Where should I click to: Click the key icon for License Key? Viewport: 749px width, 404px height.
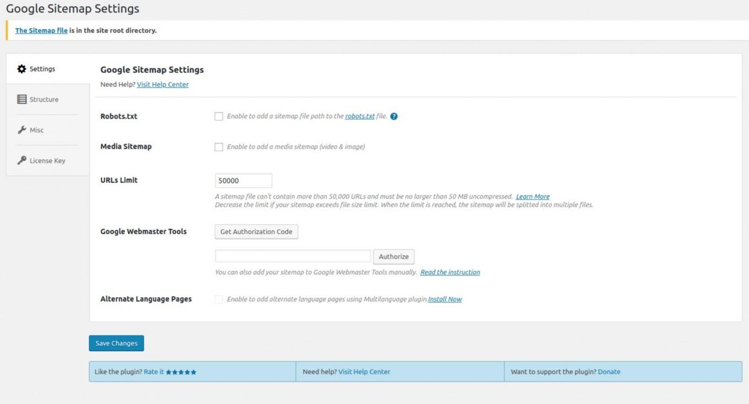(x=21, y=161)
